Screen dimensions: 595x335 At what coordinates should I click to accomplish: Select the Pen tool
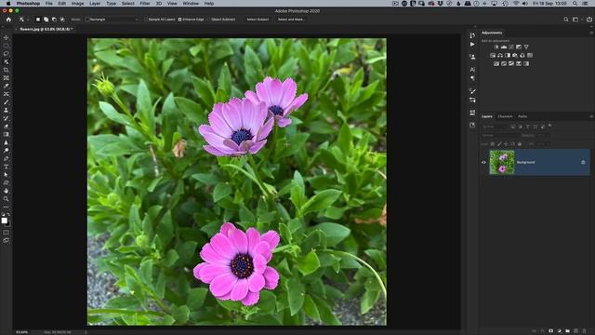(x=7, y=158)
